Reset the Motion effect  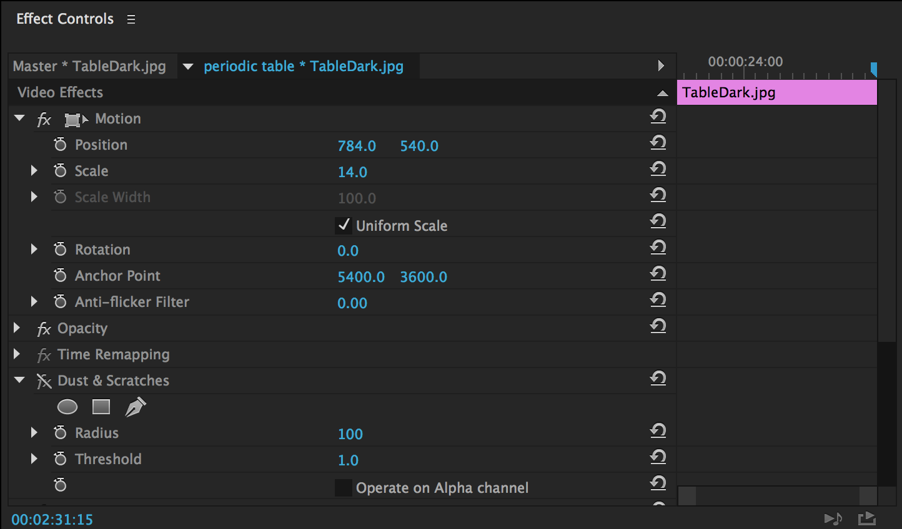[658, 117]
